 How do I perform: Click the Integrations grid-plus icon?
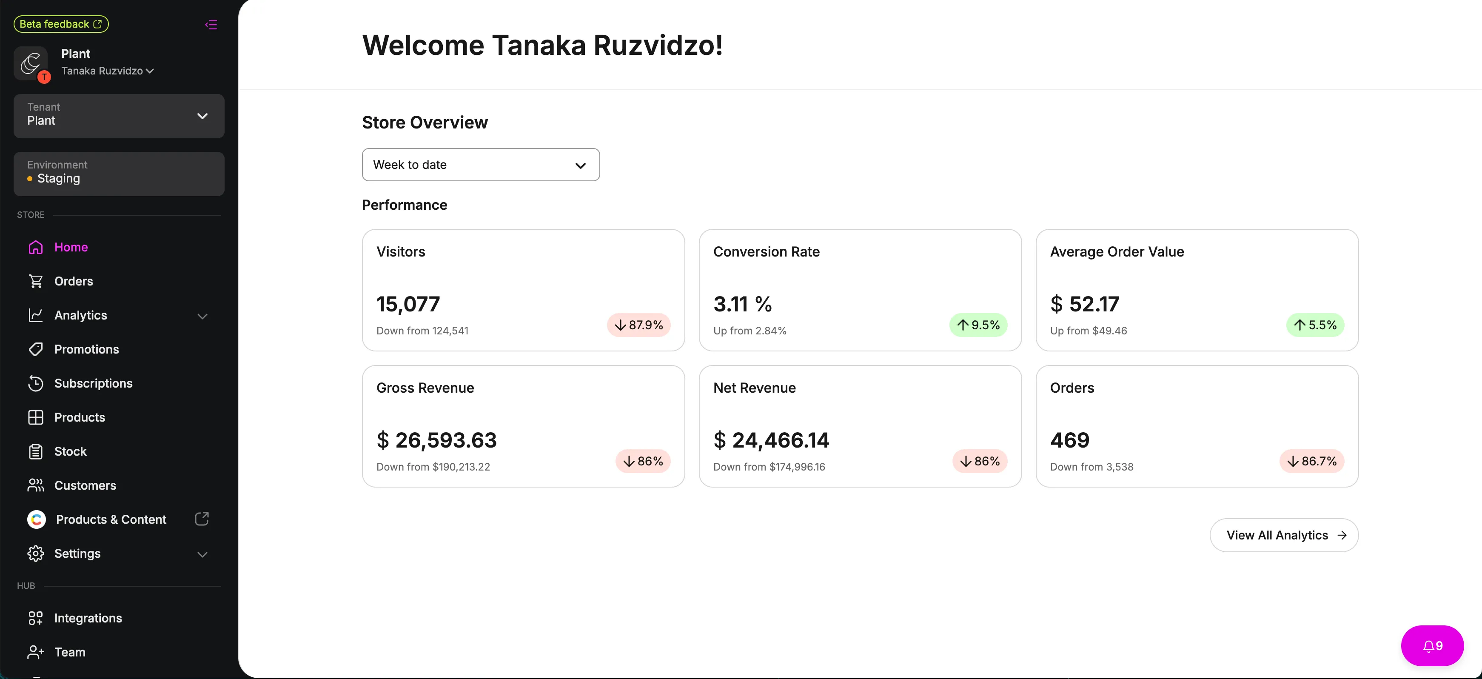pyautogui.click(x=36, y=619)
